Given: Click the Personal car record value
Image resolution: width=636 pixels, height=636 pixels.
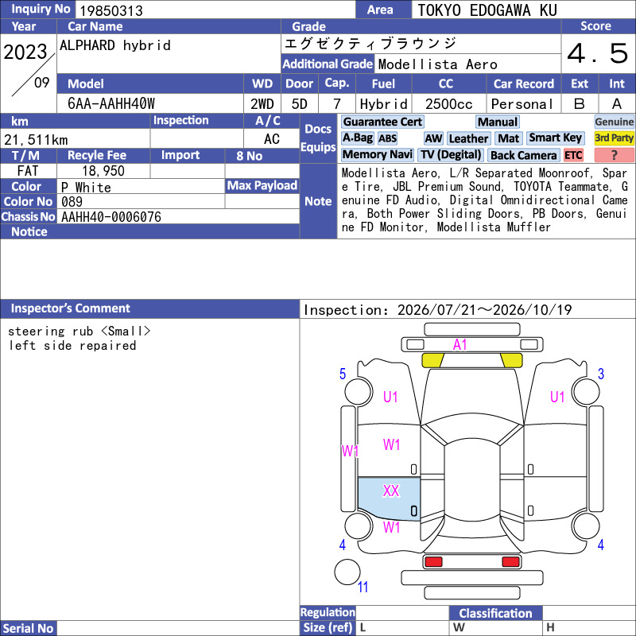Looking at the screenshot, I should click(522, 104).
